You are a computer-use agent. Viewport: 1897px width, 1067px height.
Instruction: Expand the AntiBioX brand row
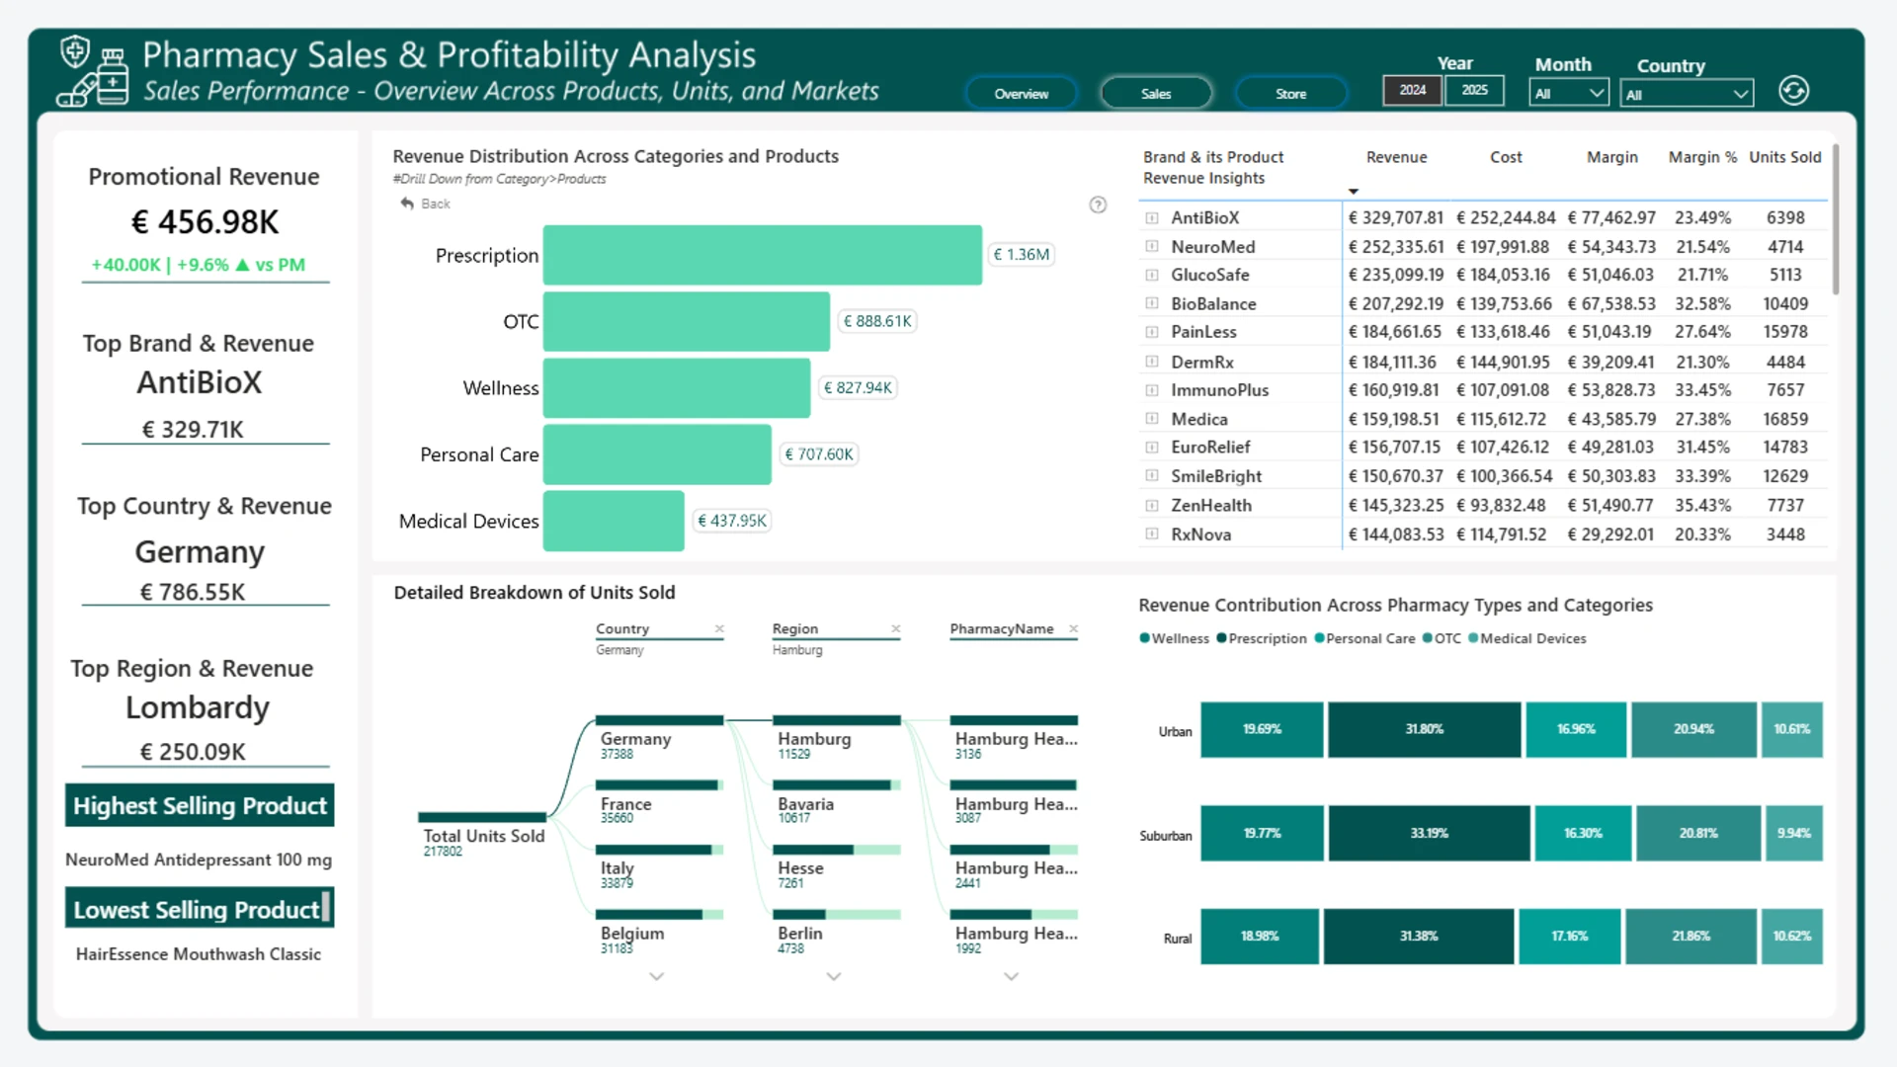pos(1151,217)
